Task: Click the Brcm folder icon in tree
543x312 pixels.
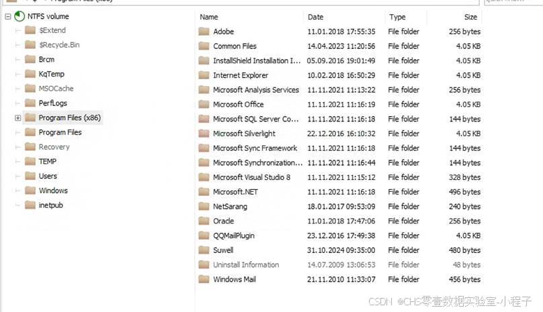Action: [30, 59]
